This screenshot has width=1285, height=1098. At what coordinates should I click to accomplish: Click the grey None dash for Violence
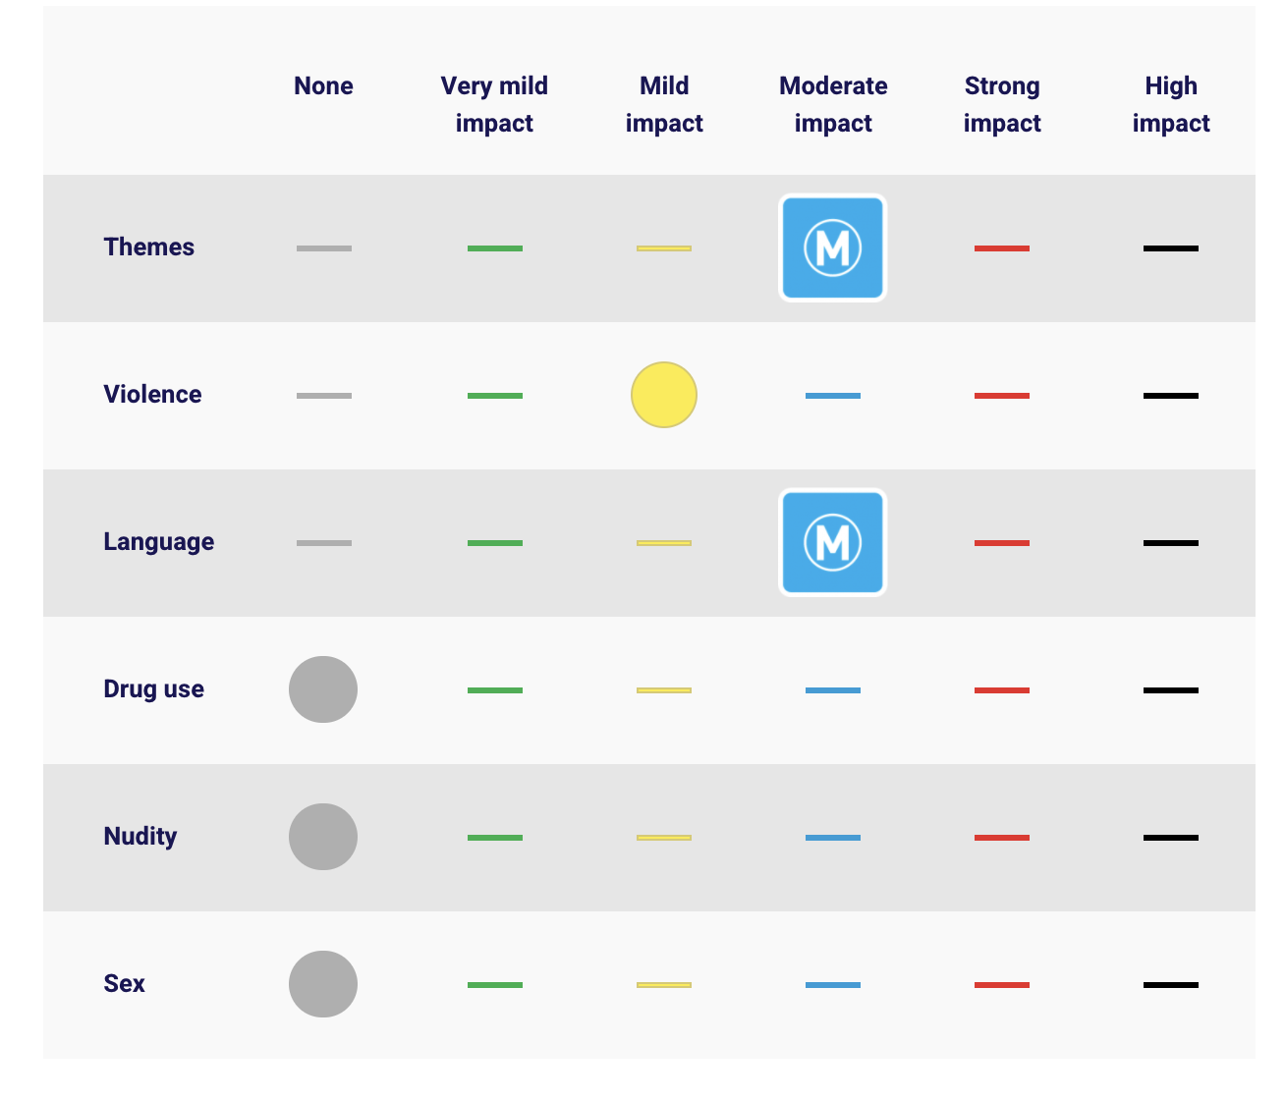point(324,396)
